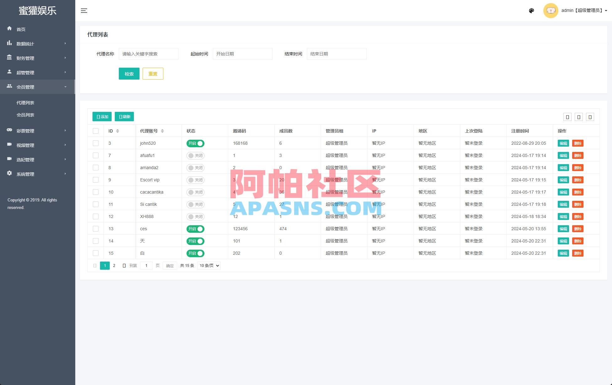Switch to 会员列表 member list page

26,115
